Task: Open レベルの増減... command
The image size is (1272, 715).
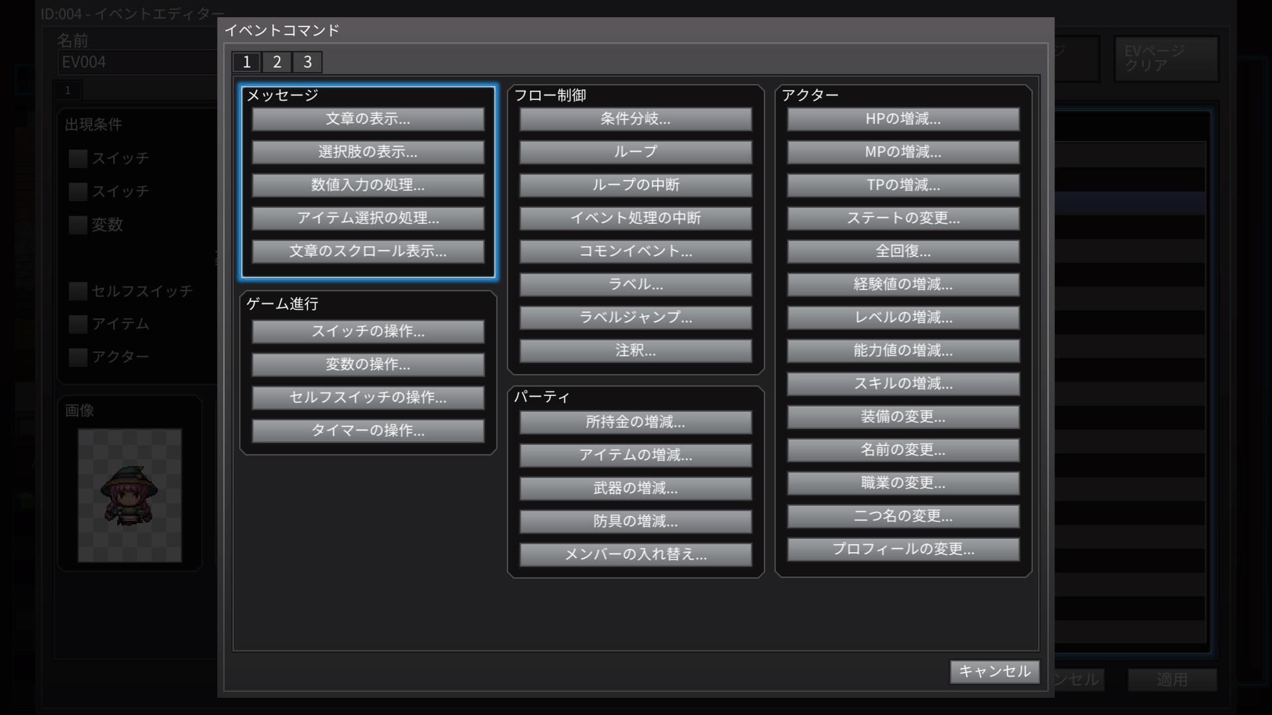Action: point(903,318)
